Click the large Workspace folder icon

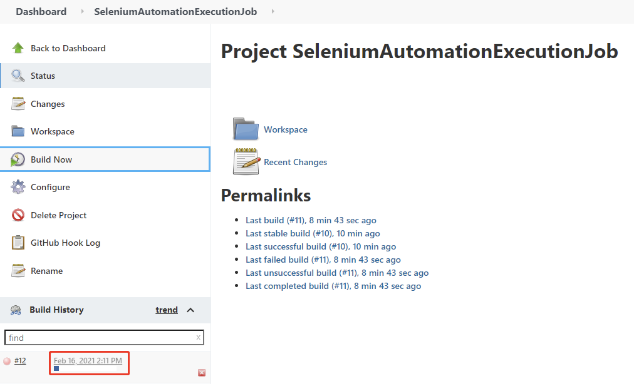click(246, 129)
